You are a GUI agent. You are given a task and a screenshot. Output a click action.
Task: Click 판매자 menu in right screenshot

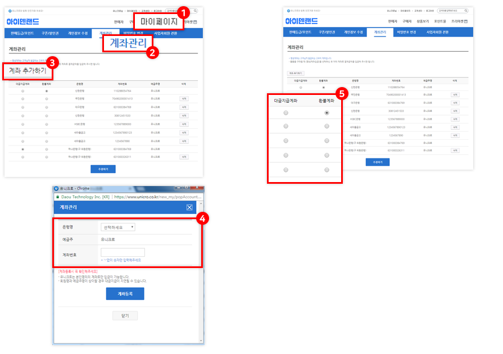point(393,21)
